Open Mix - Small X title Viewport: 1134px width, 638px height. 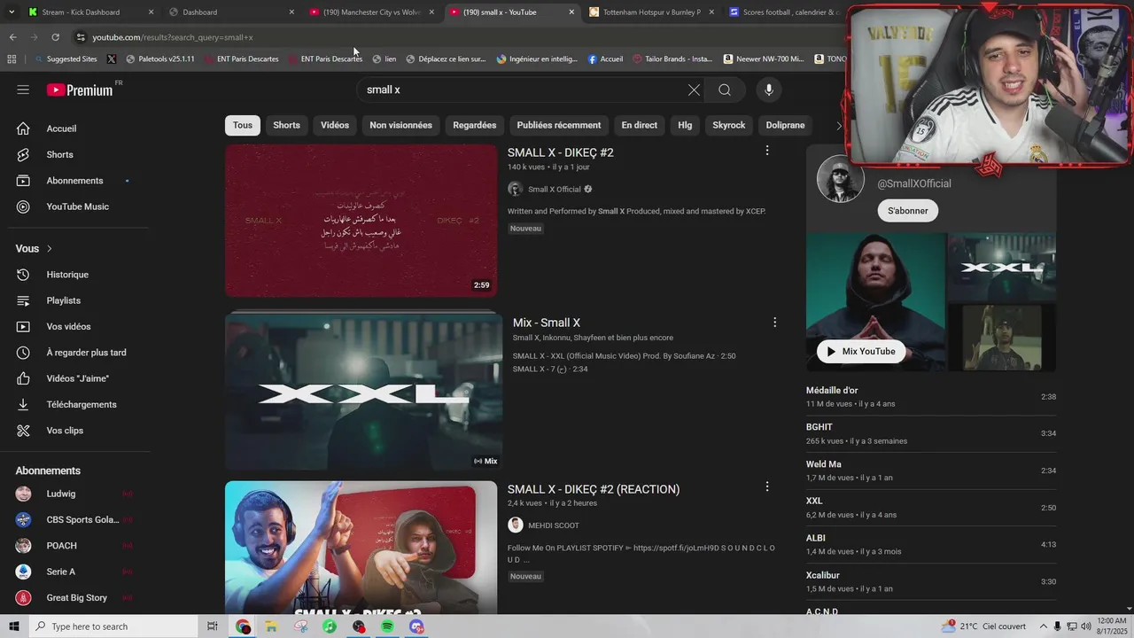[x=546, y=323]
